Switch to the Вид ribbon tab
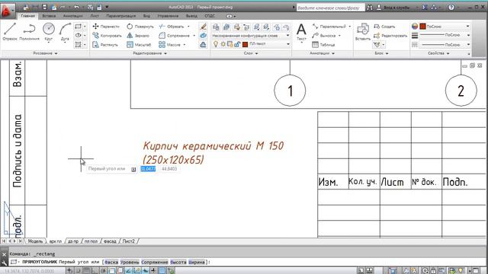This screenshot has width=488, height=274. pos(146,16)
